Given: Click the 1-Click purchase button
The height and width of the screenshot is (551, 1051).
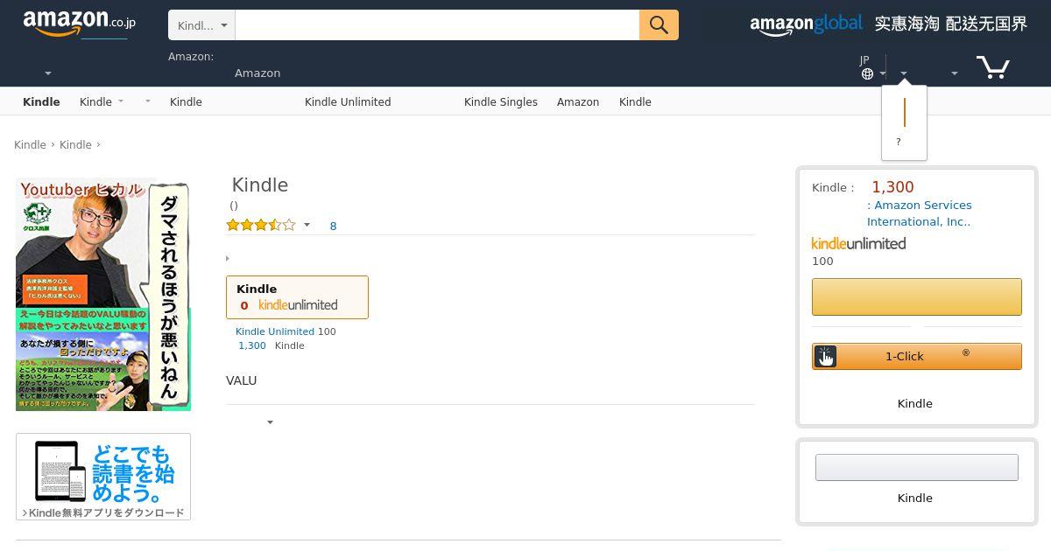Looking at the screenshot, I should (917, 356).
